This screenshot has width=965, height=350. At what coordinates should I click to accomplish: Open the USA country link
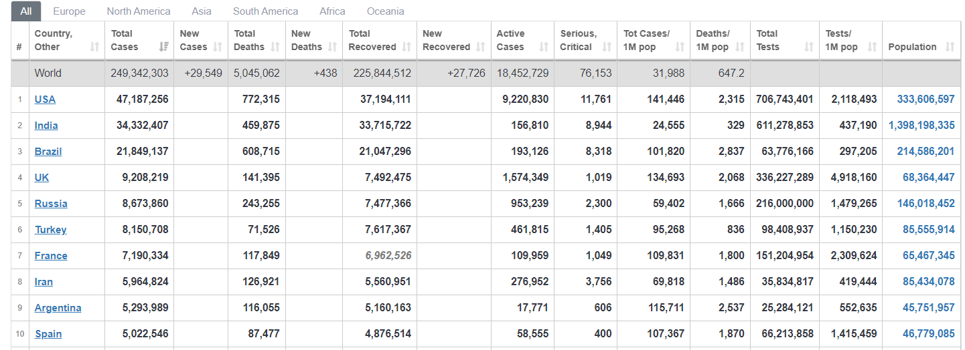pyautogui.click(x=45, y=99)
